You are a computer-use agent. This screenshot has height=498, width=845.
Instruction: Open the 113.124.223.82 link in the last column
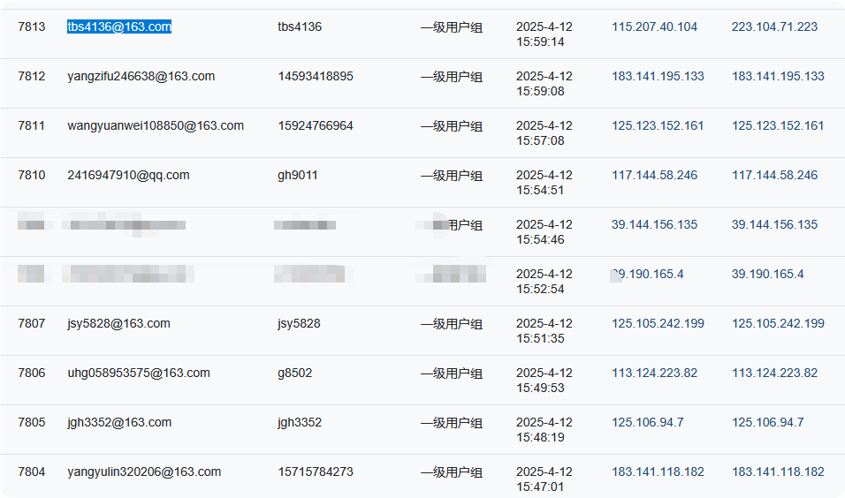click(x=774, y=373)
